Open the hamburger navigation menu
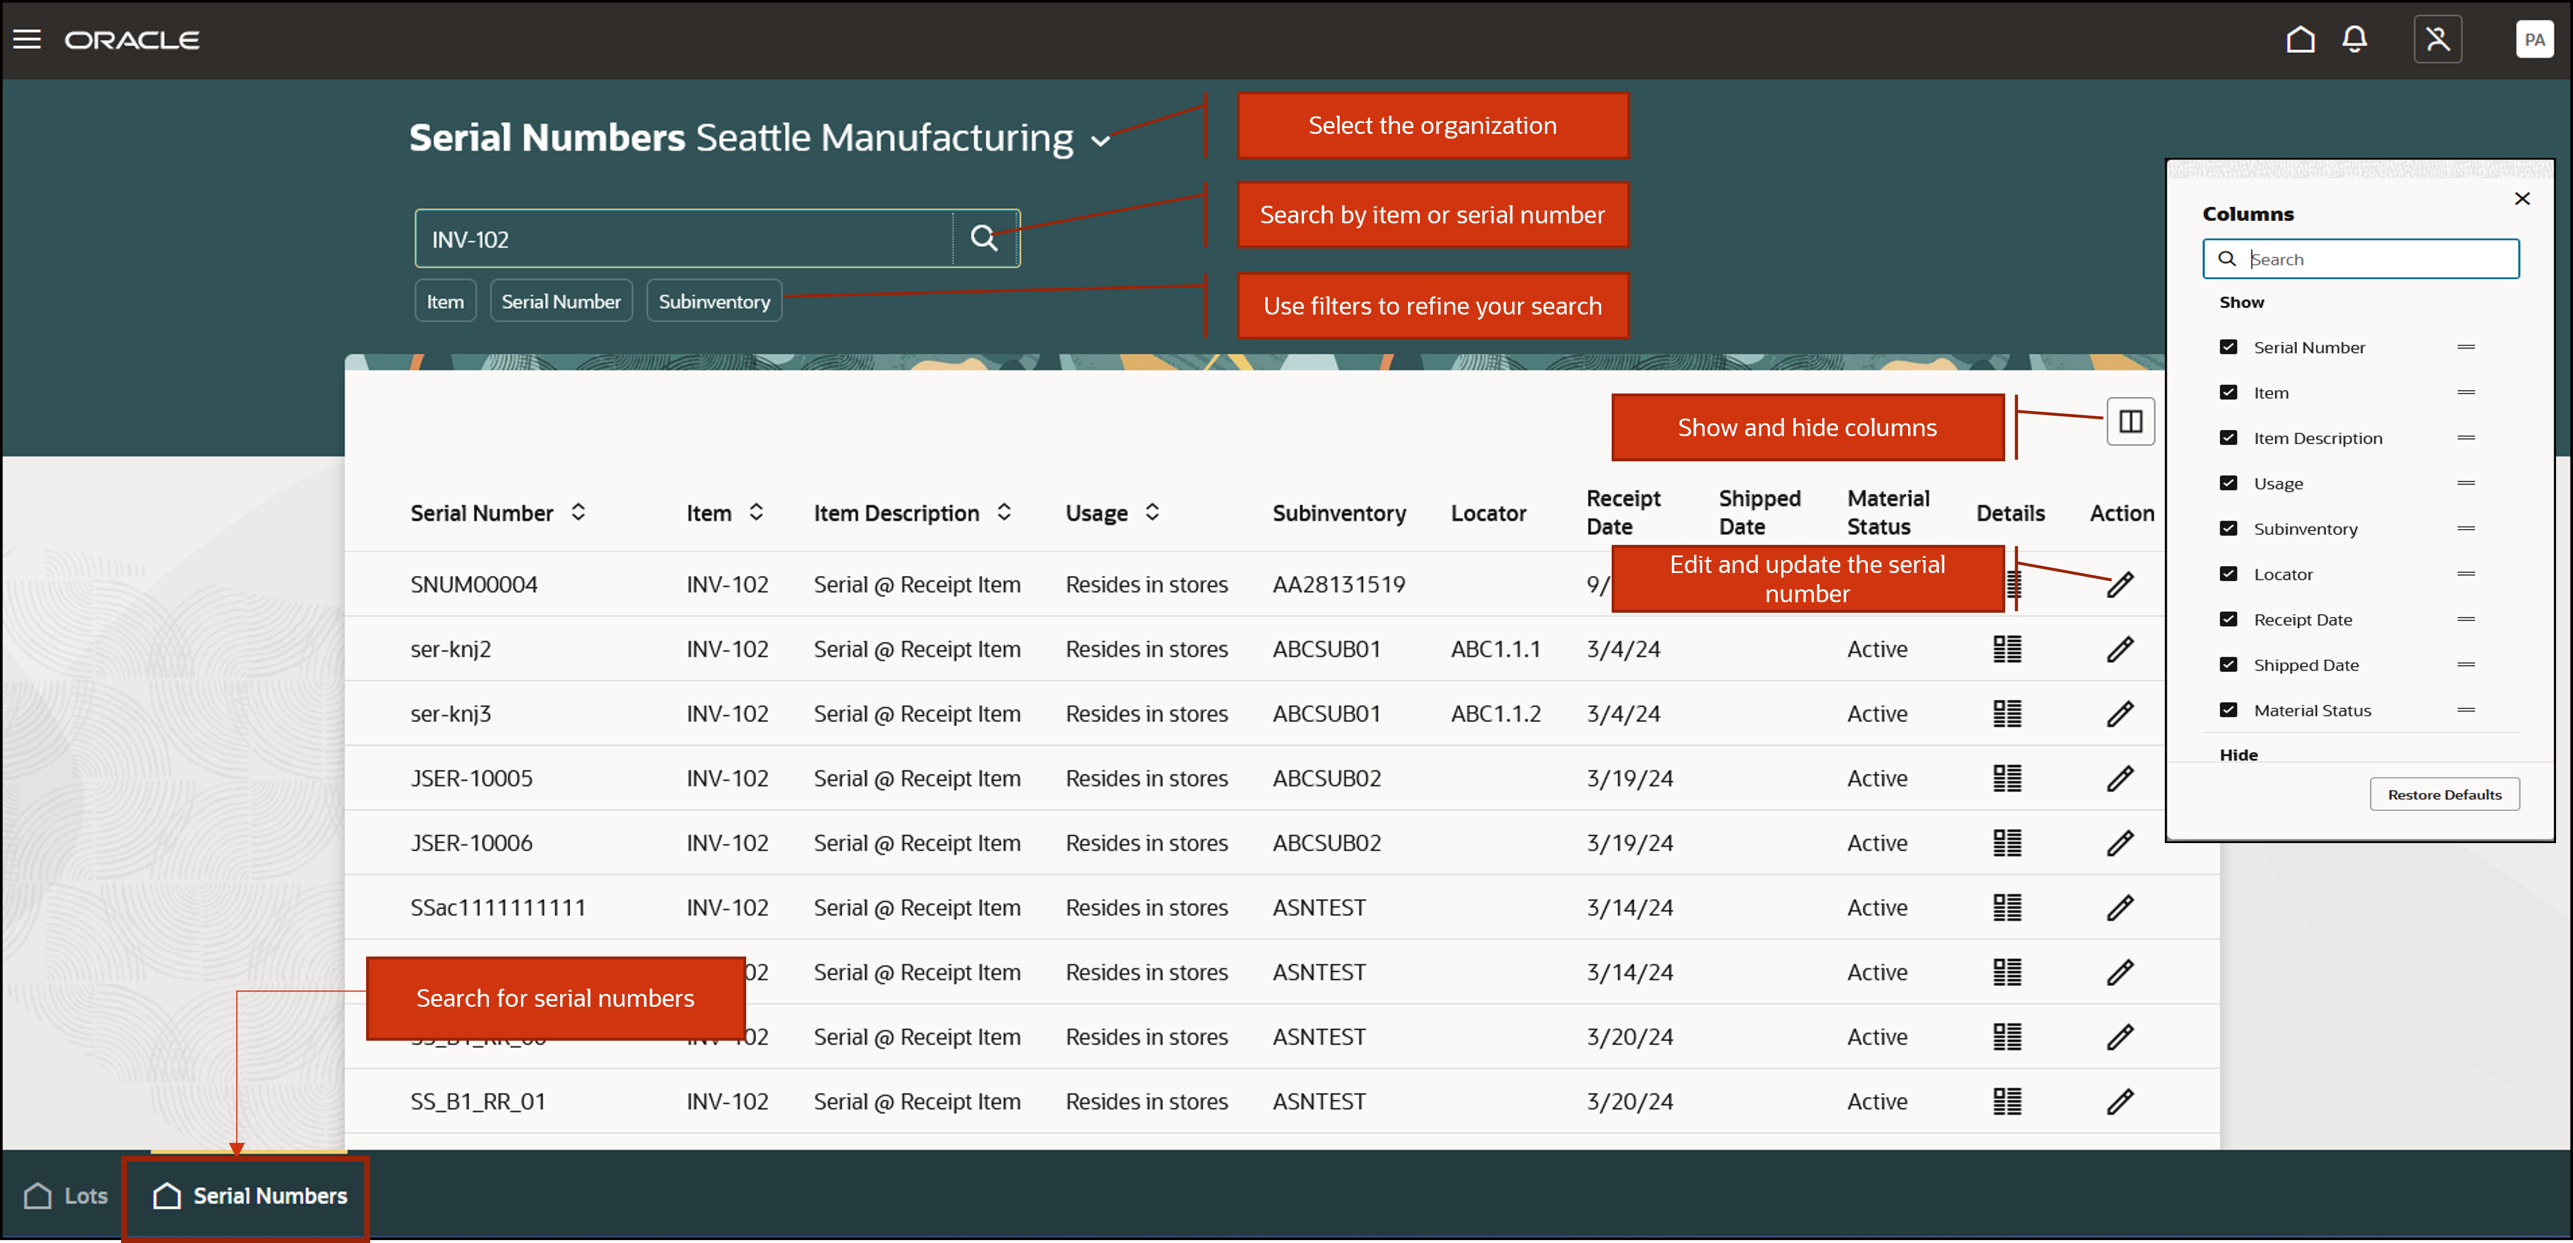 [27, 39]
